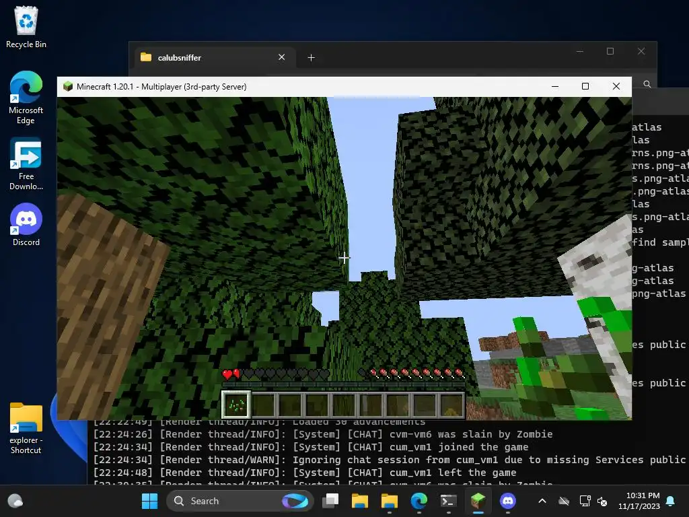Viewport: 689px width, 517px height.
Task: Select the last hotbar slot in Minecraft
Action: (x=450, y=405)
